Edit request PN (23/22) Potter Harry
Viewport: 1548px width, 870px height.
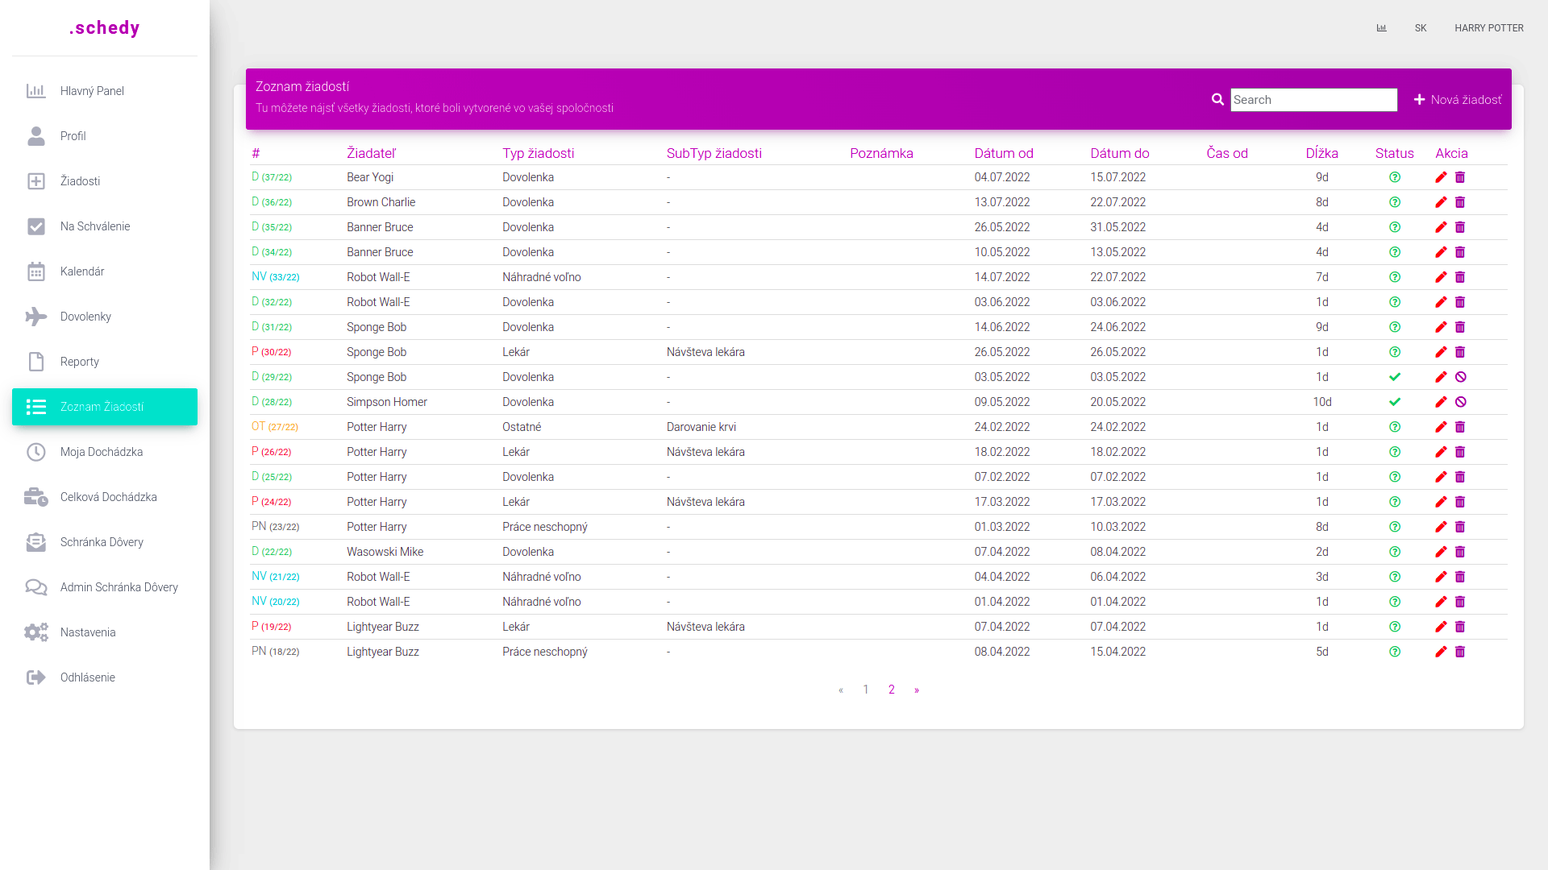coord(1441,527)
